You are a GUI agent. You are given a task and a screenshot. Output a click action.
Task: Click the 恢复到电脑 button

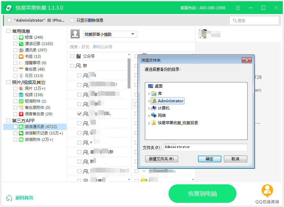tap(202, 194)
